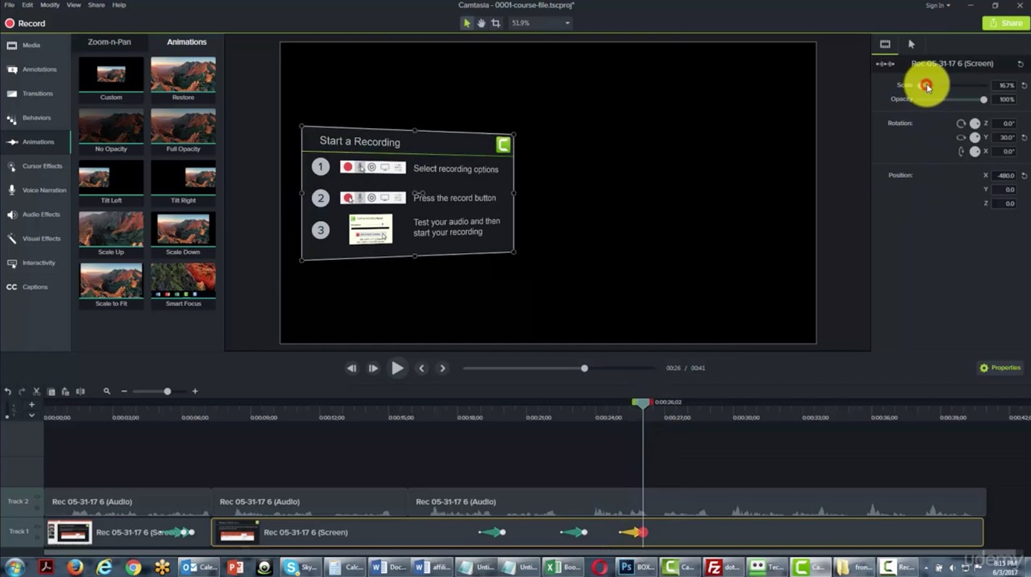Redo the last timeline action
1031x577 pixels.
(x=22, y=392)
